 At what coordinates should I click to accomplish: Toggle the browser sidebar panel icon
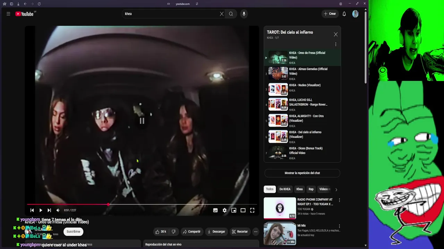click(x=11, y=4)
